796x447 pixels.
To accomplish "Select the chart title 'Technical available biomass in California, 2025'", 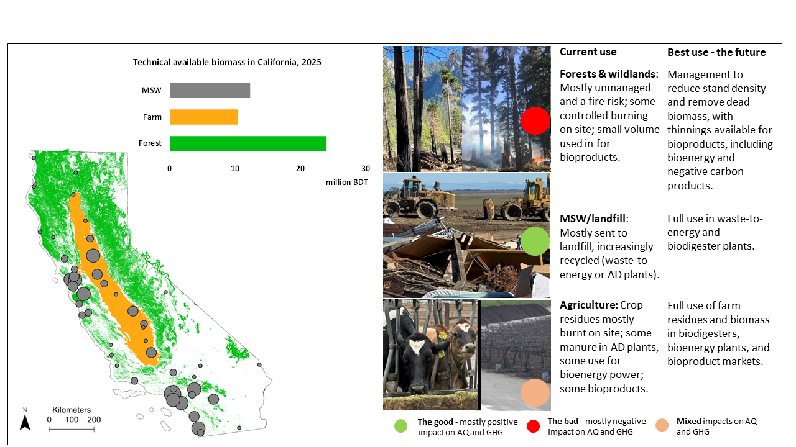I will (x=227, y=62).
